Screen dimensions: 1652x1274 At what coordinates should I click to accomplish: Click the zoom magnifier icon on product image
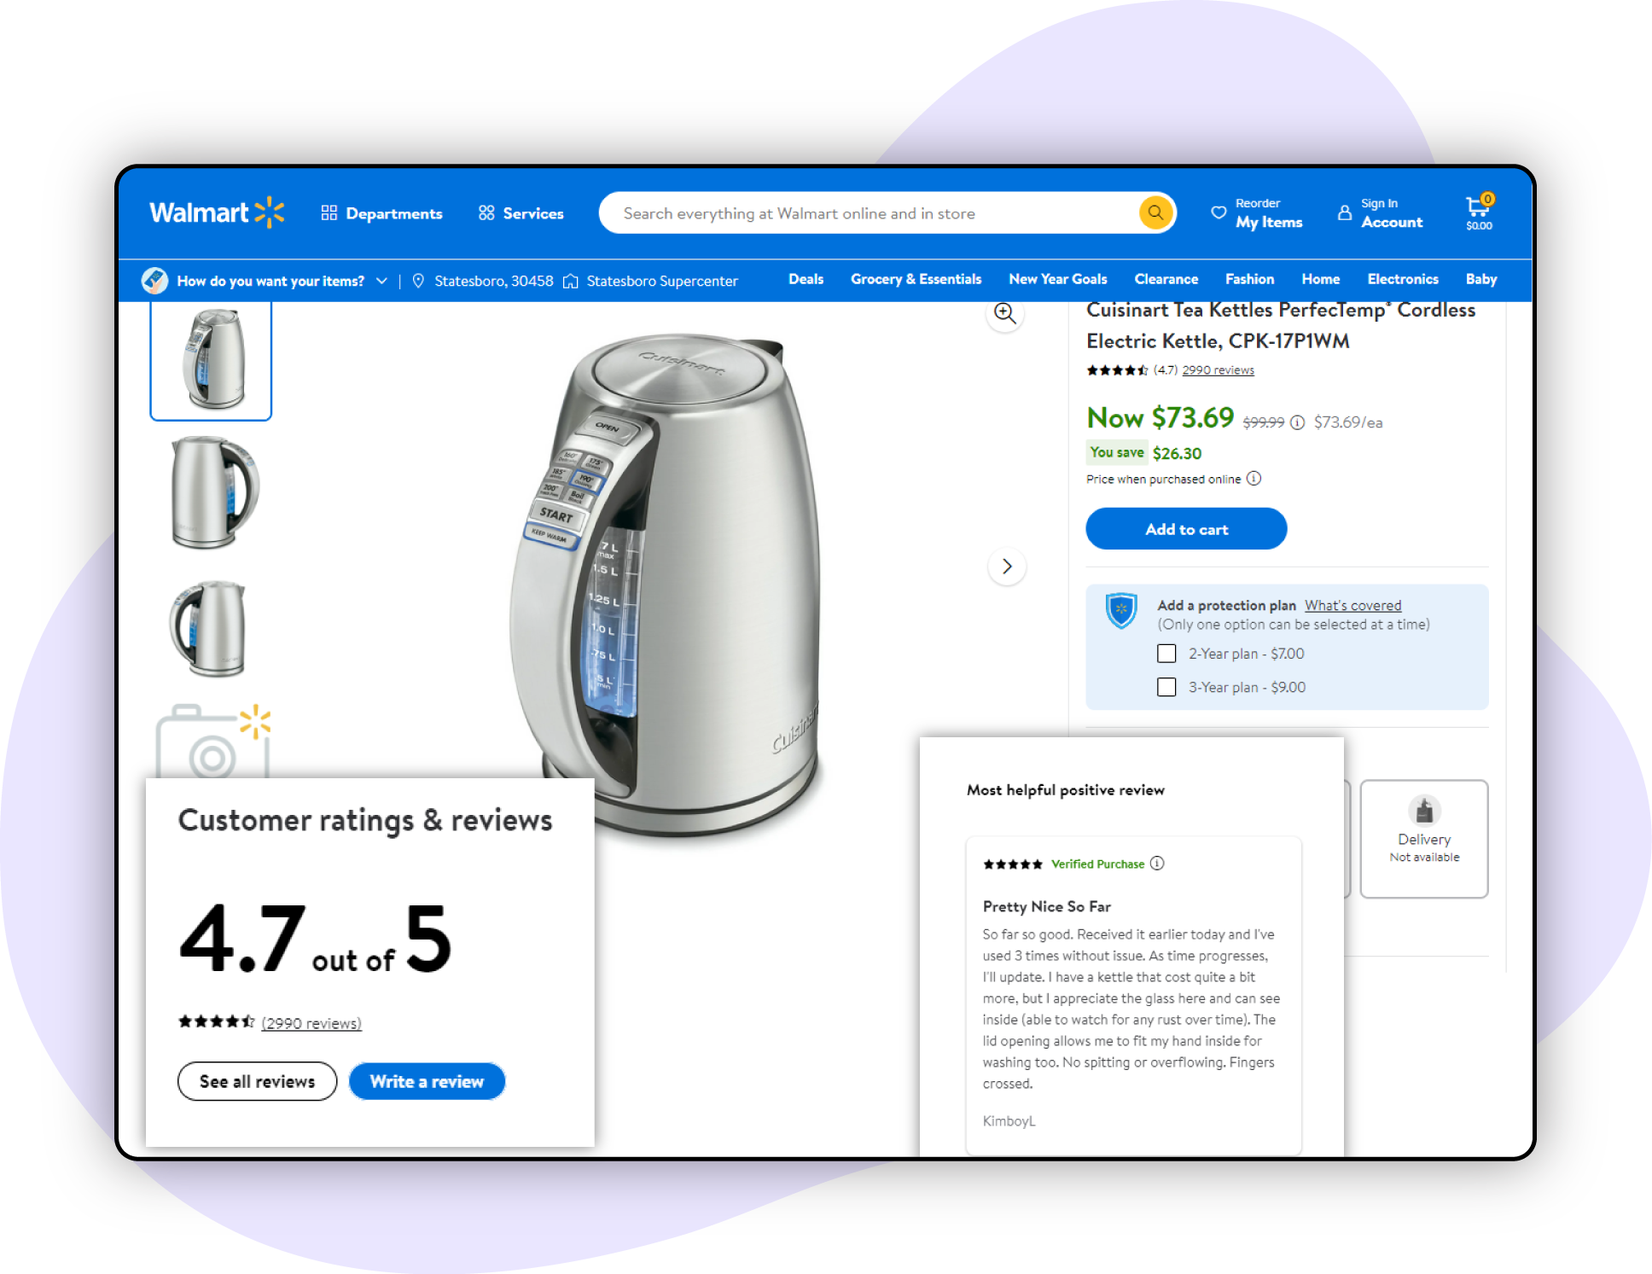coord(1003,315)
